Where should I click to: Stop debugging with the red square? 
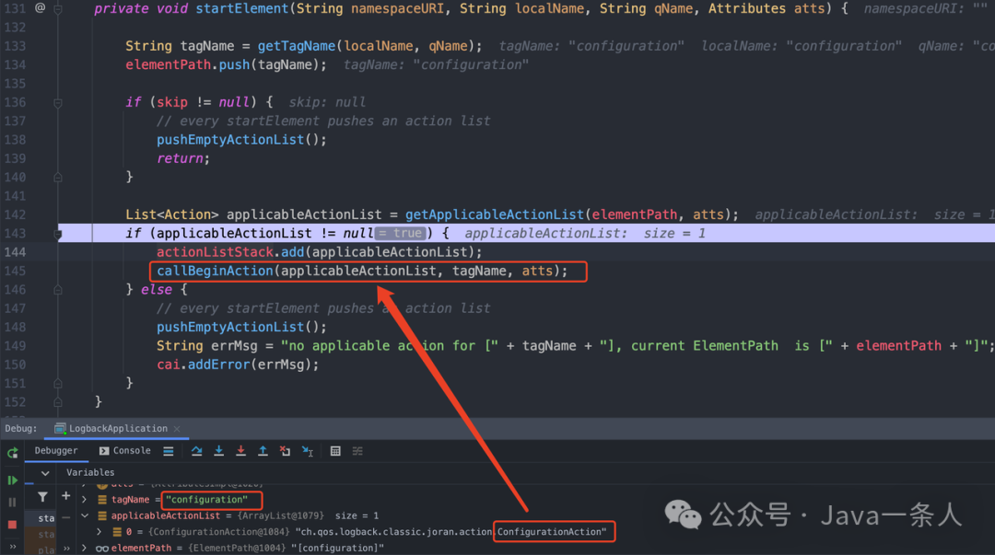(x=12, y=525)
